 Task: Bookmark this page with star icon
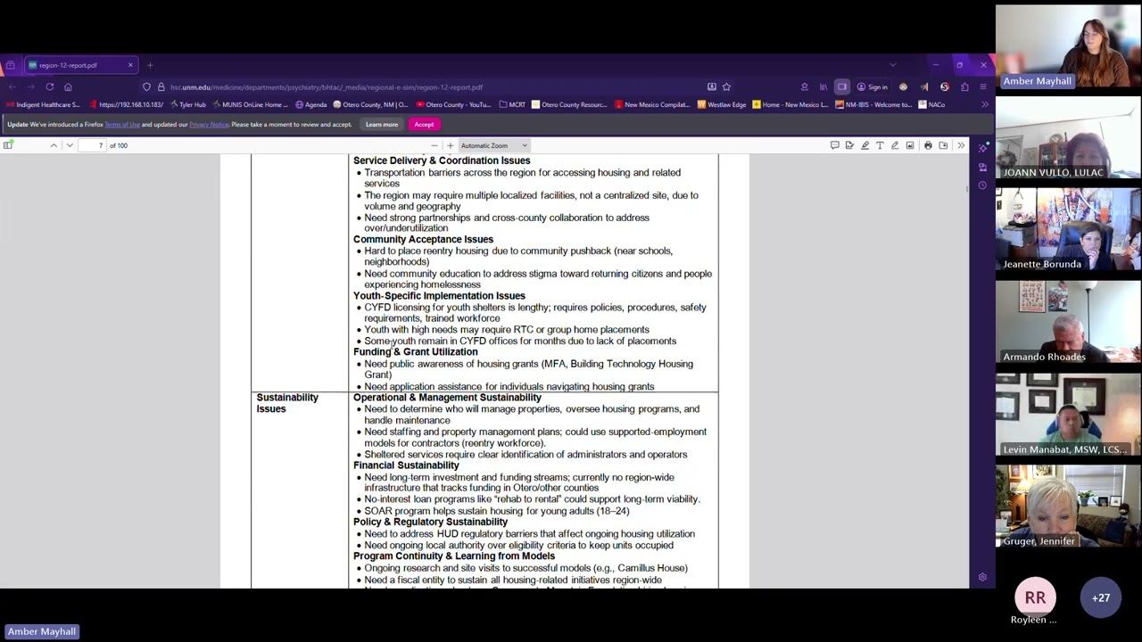tap(726, 87)
